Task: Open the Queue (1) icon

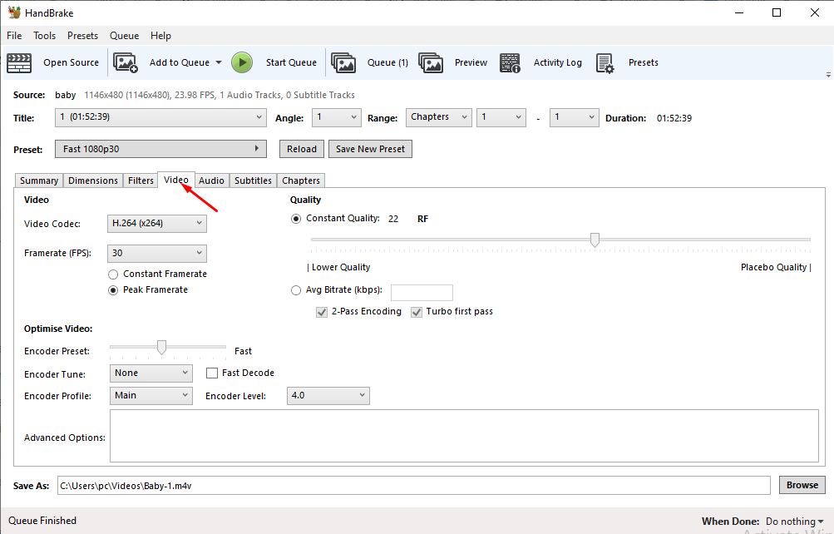Action: 343,62
